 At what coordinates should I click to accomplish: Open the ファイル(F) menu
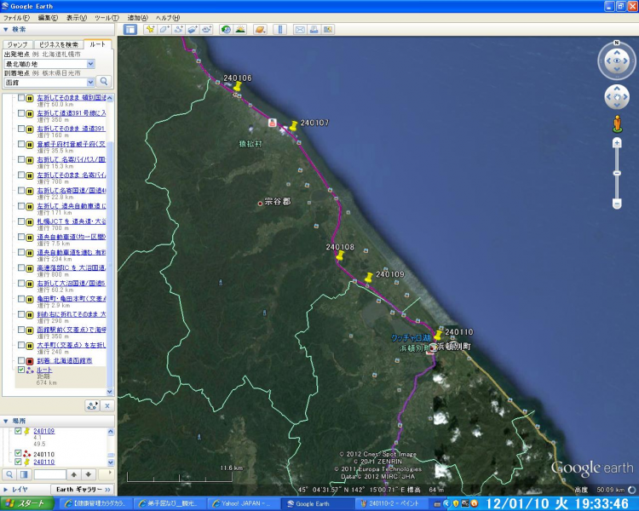[17, 18]
